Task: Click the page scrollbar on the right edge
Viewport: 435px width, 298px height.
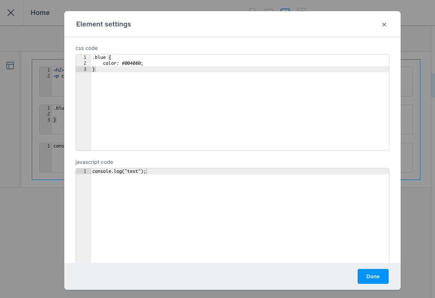Action: pos(433,86)
